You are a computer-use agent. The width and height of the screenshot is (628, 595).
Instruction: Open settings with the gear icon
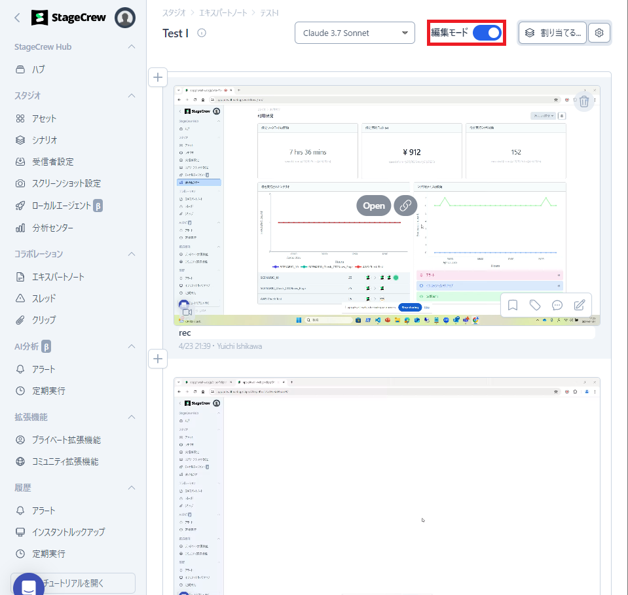[x=599, y=33]
